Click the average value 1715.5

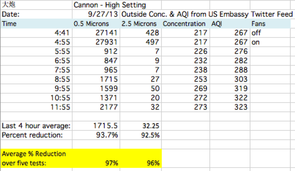pyautogui.click(x=96, y=126)
